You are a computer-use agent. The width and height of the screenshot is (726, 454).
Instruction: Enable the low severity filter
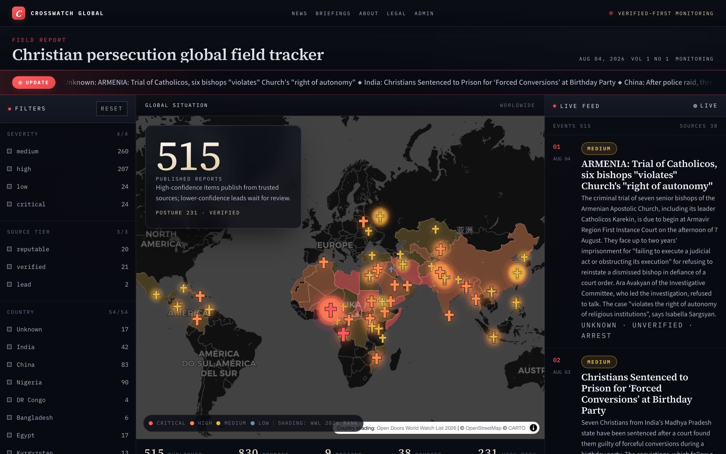tap(9, 186)
